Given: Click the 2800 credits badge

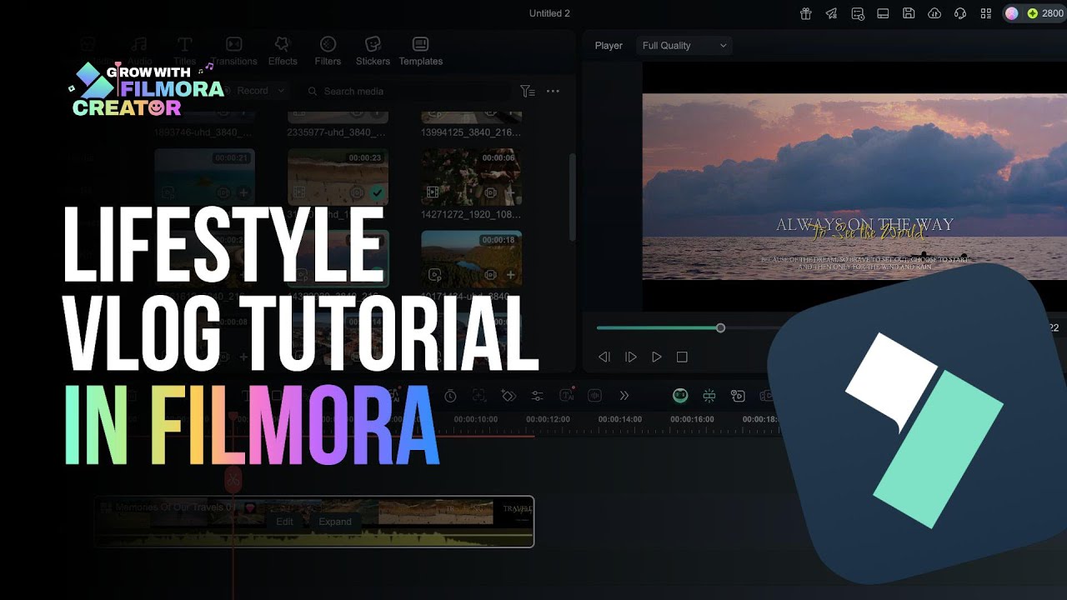Looking at the screenshot, I should point(1045,13).
